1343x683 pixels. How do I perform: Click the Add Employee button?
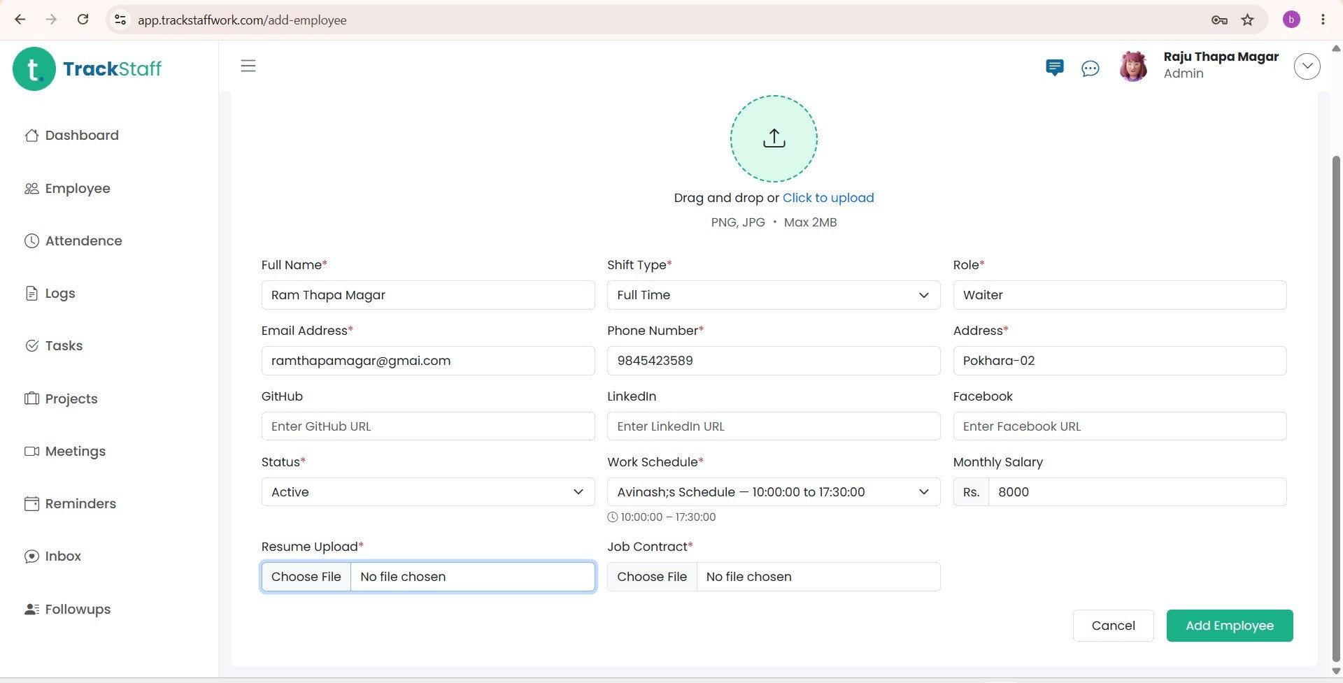[1230, 626]
